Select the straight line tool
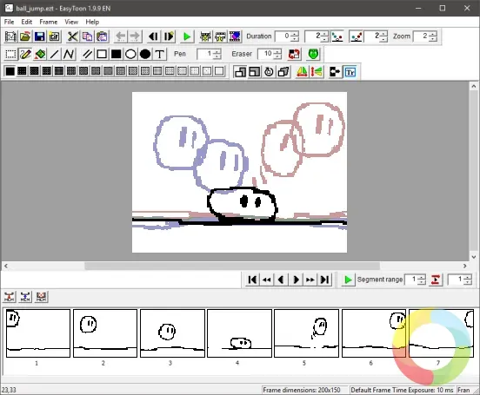Image resolution: width=480 pixels, height=395 pixels. click(54, 54)
